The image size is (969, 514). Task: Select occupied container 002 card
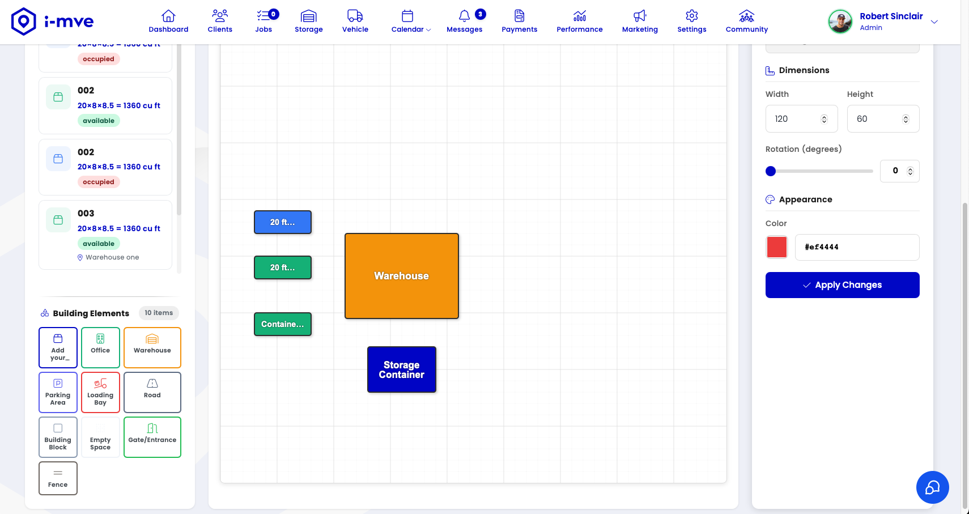(x=105, y=167)
